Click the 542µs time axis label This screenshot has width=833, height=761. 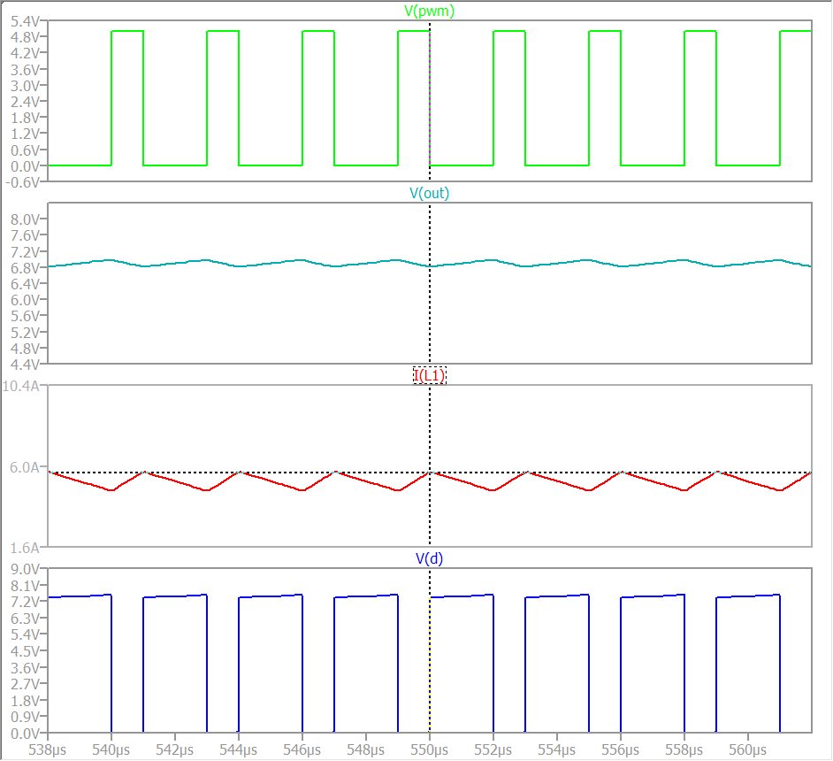175,750
